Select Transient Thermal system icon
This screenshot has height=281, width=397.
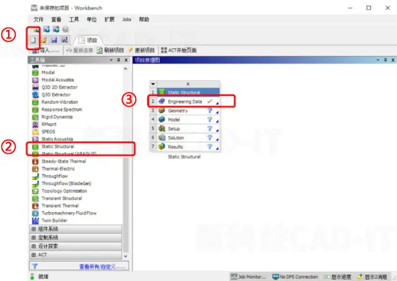(35, 205)
